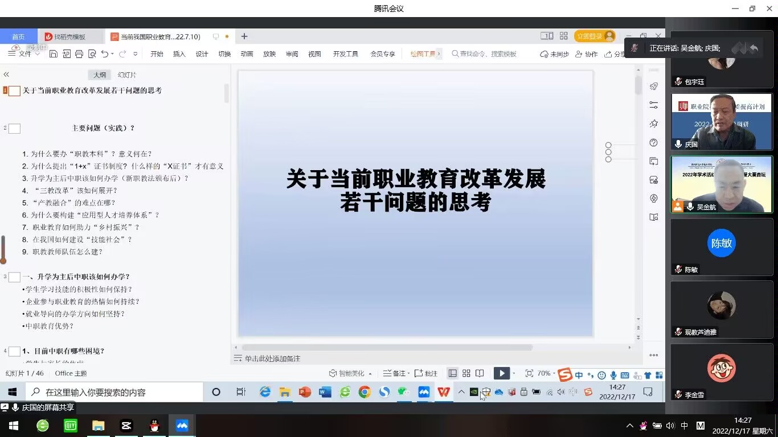The width and height of the screenshot is (778, 437).
Task: Click the command search box 查找命令
Action: pyautogui.click(x=484, y=54)
